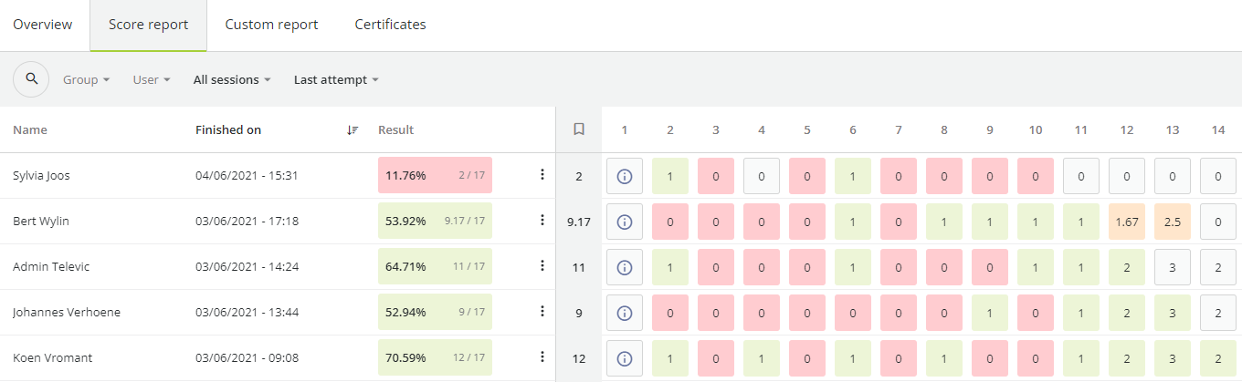Click Bert Wylin's name
The height and width of the screenshot is (382, 1242).
[x=41, y=221]
